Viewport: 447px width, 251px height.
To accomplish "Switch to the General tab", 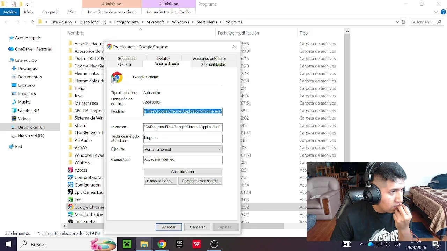I will (125, 64).
